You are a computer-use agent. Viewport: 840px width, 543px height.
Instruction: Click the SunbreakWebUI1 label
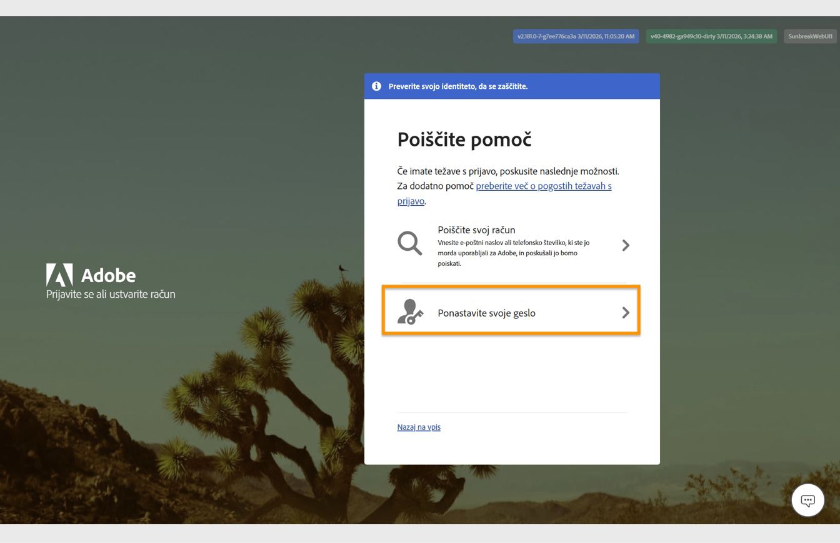(x=809, y=36)
